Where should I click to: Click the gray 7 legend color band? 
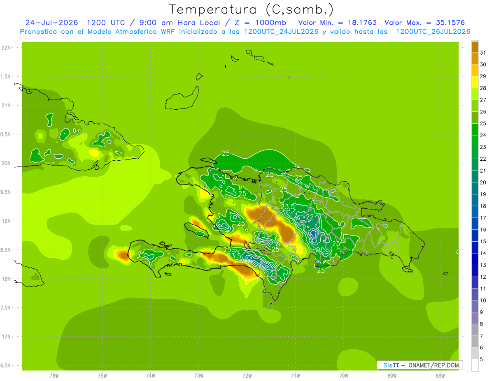point(475,330)
